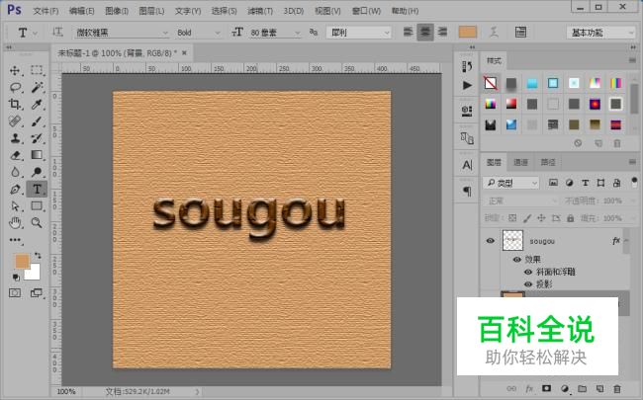Click the foreground color swatch

coord(22,261)
